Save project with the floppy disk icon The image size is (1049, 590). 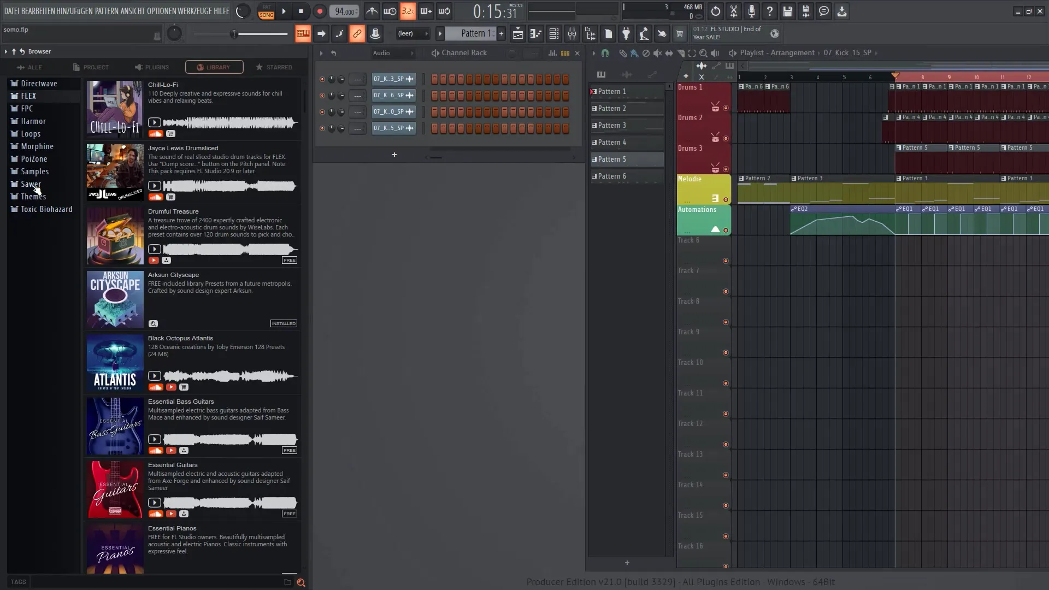(x=787, y=11)
